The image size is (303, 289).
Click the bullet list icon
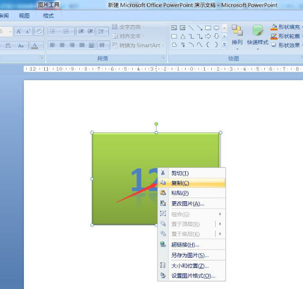click(53, 31)
